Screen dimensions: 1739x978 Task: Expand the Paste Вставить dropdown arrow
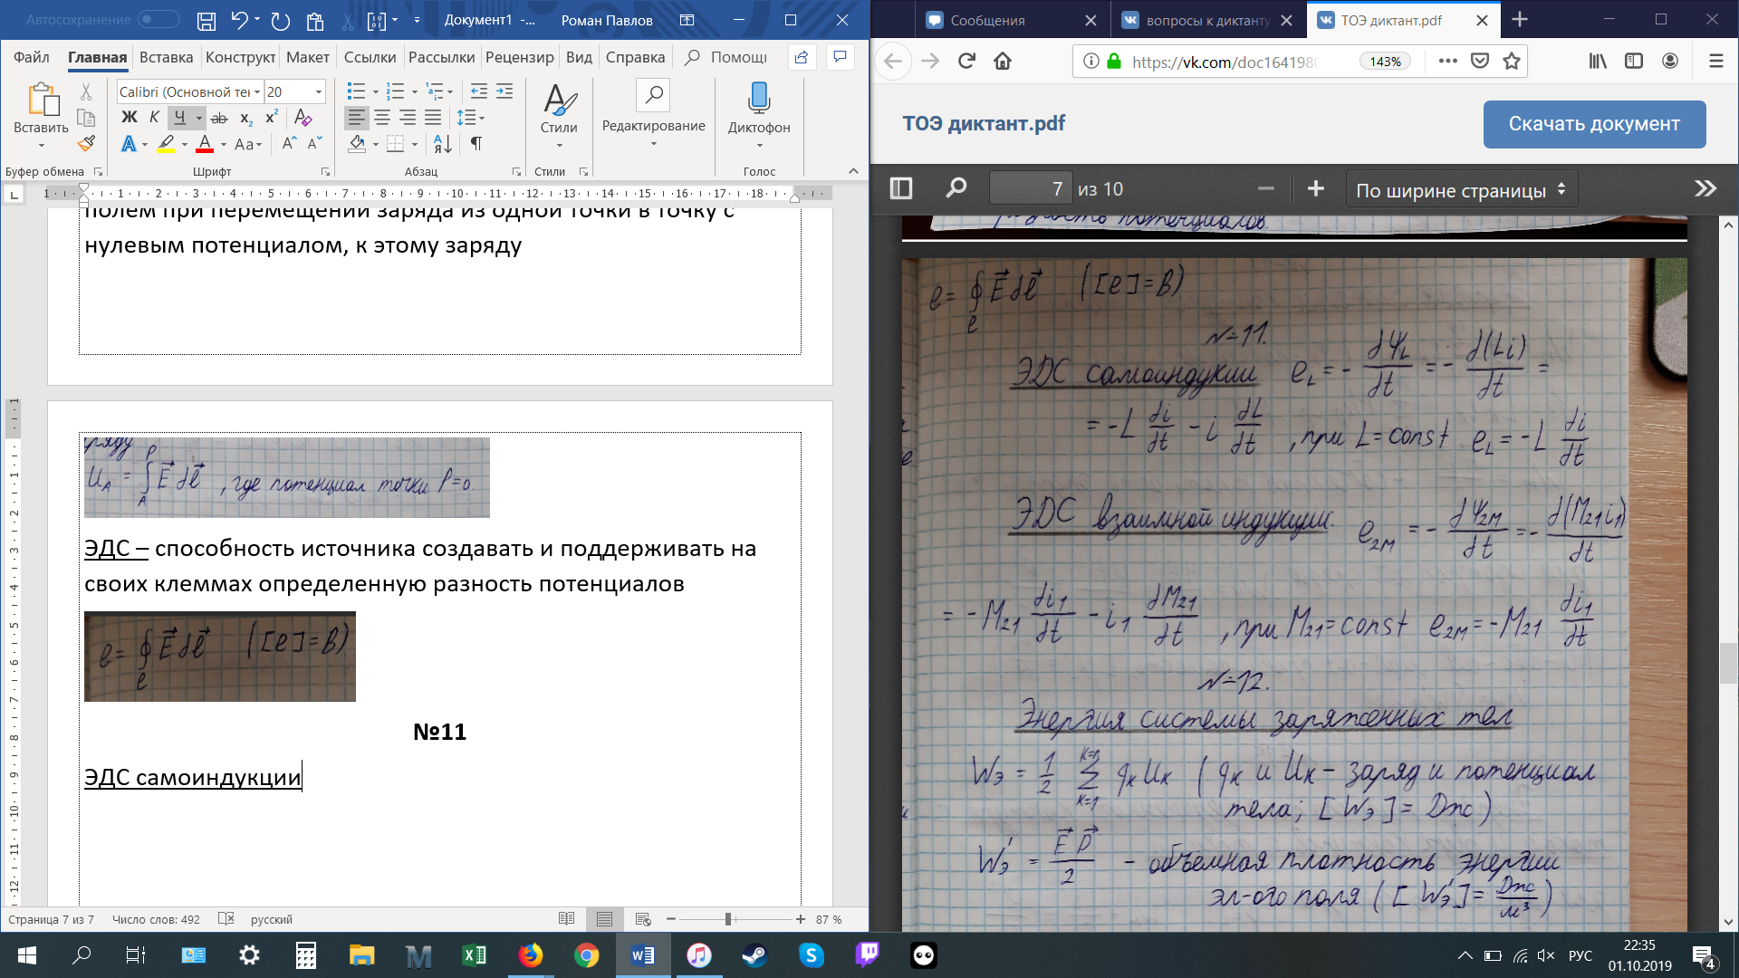coord(41,145)
